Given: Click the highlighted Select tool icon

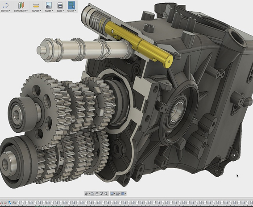Looking at the screenshot, I should click(x=71, y=5).
